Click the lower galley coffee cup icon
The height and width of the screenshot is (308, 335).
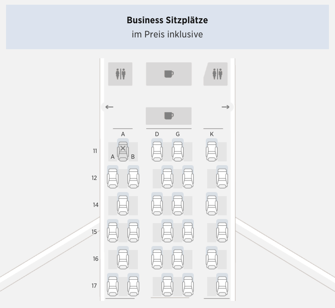[x=169, y=116]
